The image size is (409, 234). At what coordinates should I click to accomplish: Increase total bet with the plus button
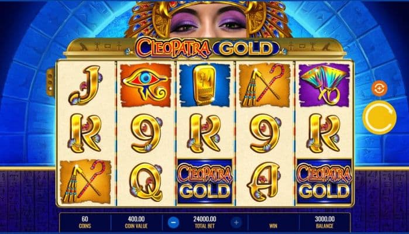click(236, 222)
